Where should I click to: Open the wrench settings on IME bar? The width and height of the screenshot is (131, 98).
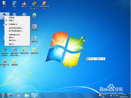103,59
